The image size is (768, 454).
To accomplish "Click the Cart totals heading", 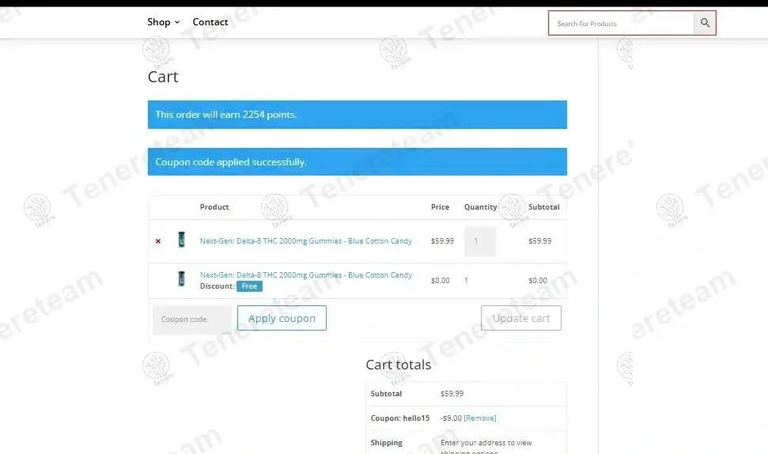I will point(399,365).
